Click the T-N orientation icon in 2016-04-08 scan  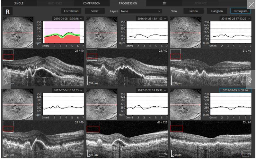[78, 82]
